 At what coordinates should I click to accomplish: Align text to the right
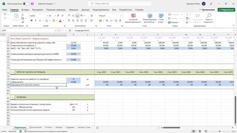pyautogui.click(x=77, y=21)
